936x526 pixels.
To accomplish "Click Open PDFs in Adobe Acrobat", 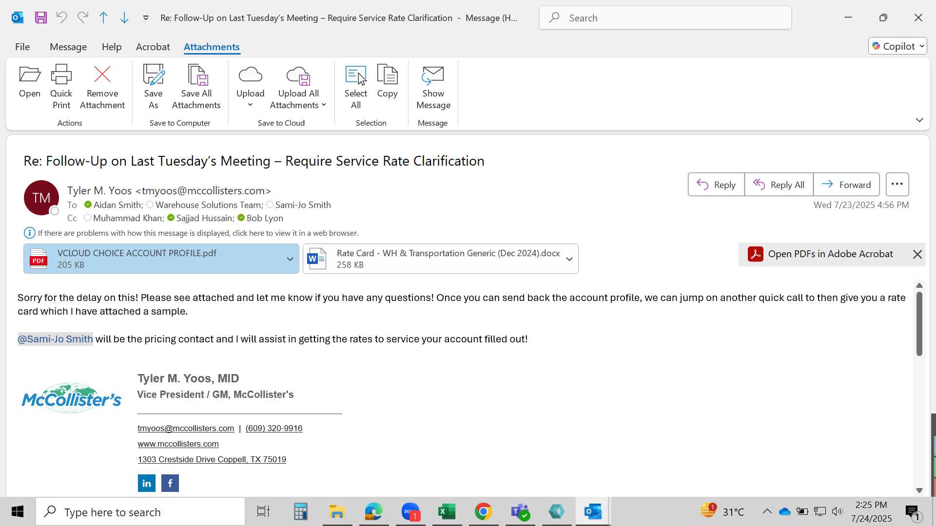I will (x=821, y=254).
